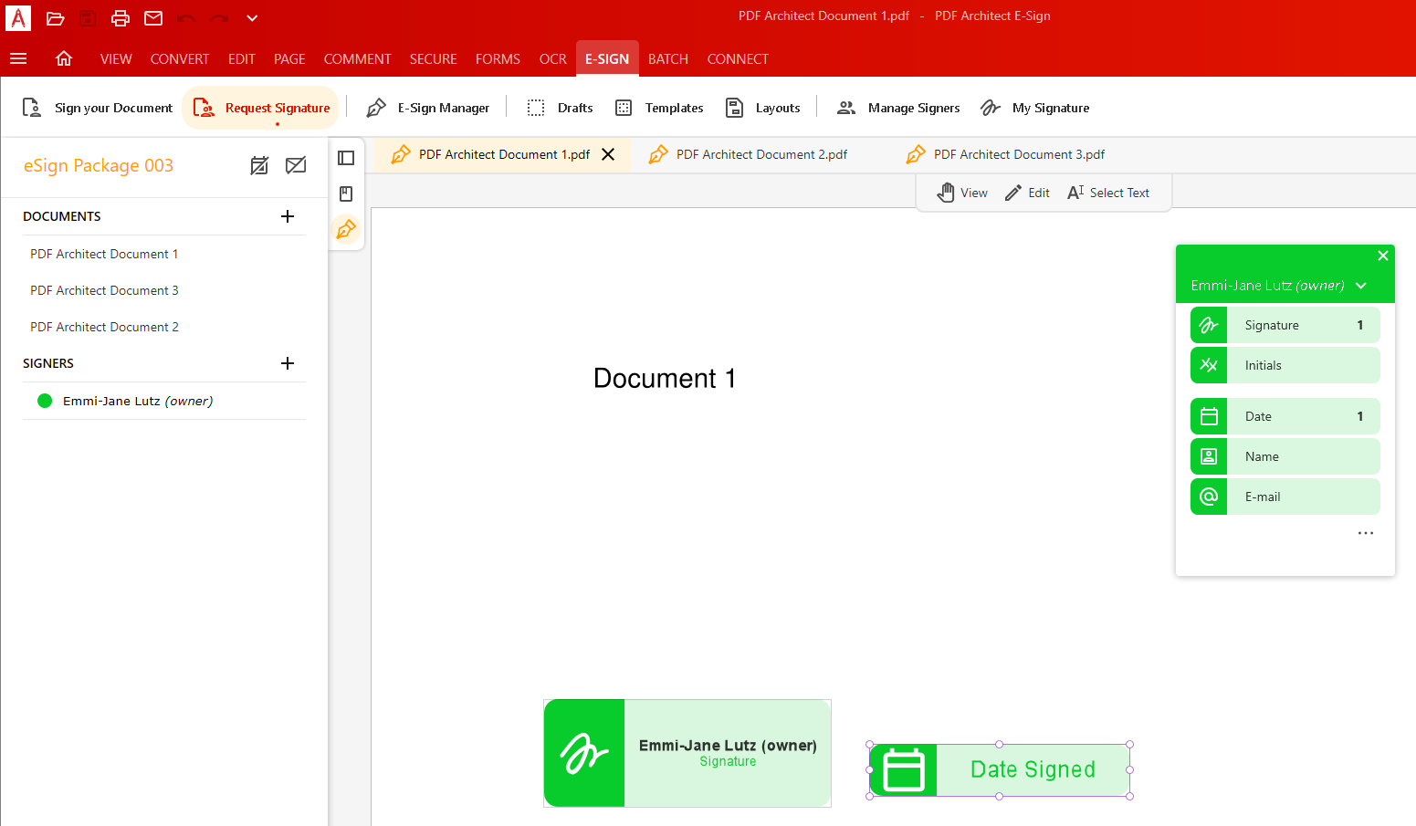Viewport: 1416px width, 826px height.
Task: Open the hamburger main menu
Action: pos(18,58)
